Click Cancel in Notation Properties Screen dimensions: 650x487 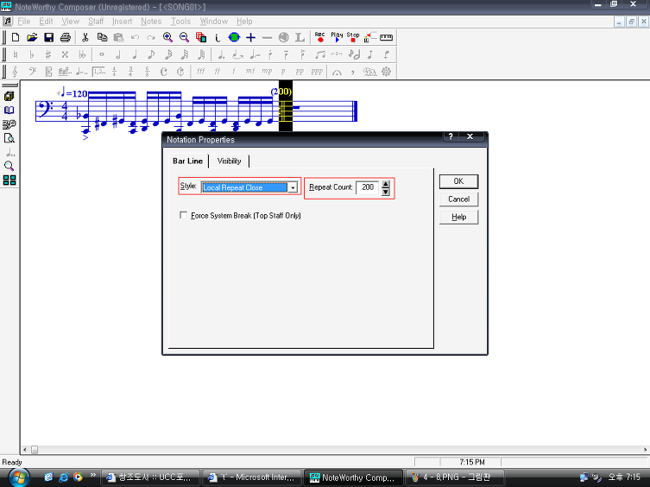point(458,199)
